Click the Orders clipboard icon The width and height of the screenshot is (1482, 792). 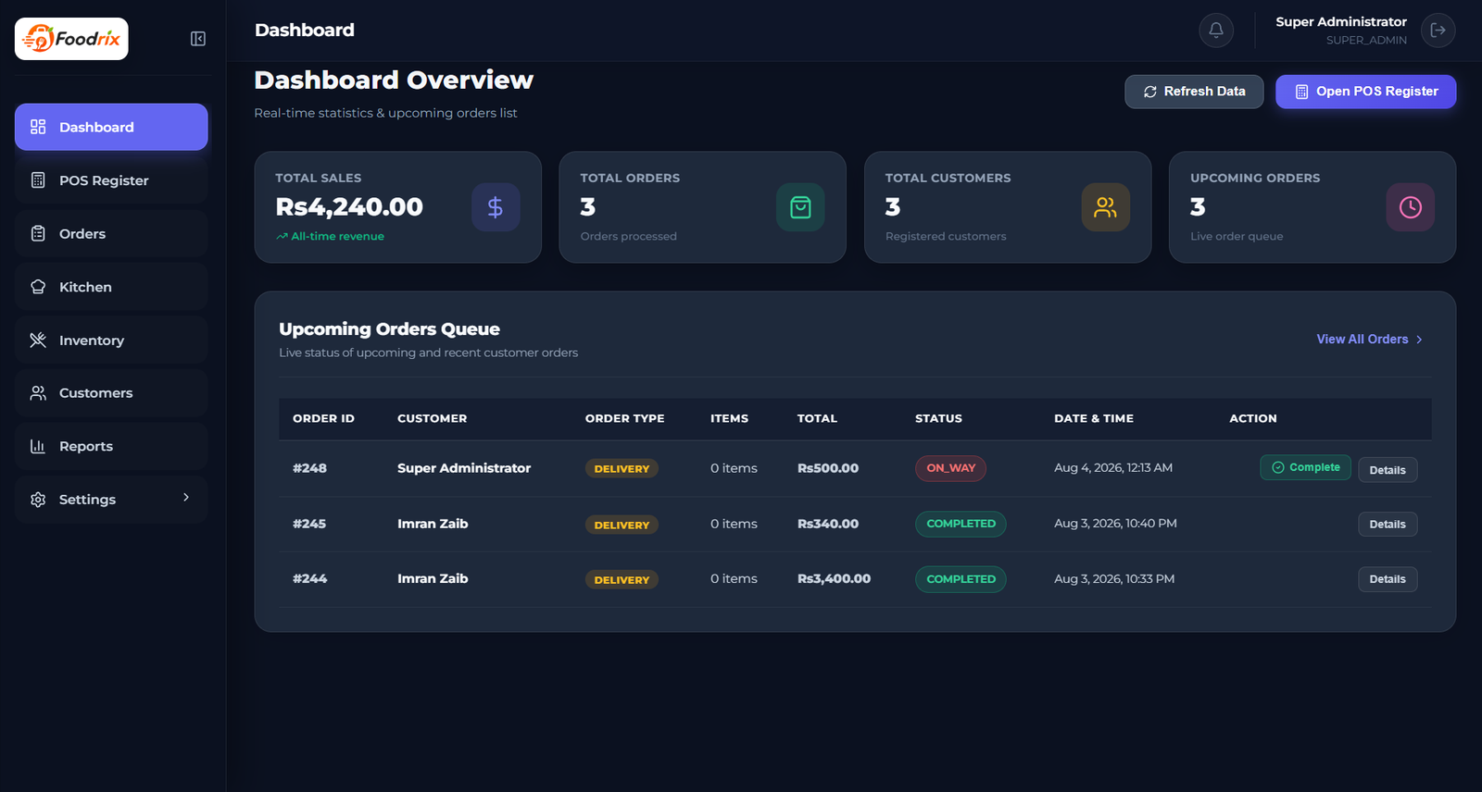point(38,233)
